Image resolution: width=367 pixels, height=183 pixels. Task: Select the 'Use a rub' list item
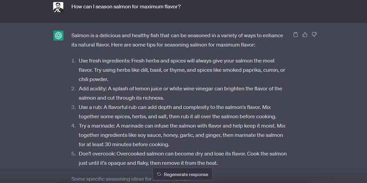(x=178, y=112)
